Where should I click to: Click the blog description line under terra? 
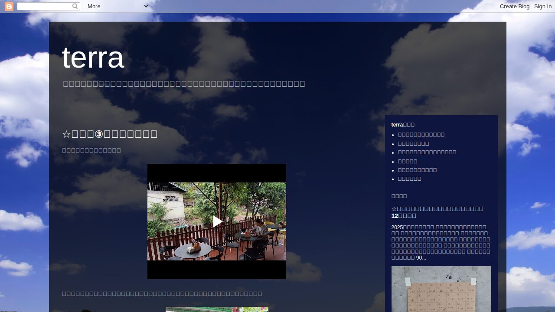click(x=184, y=84)
